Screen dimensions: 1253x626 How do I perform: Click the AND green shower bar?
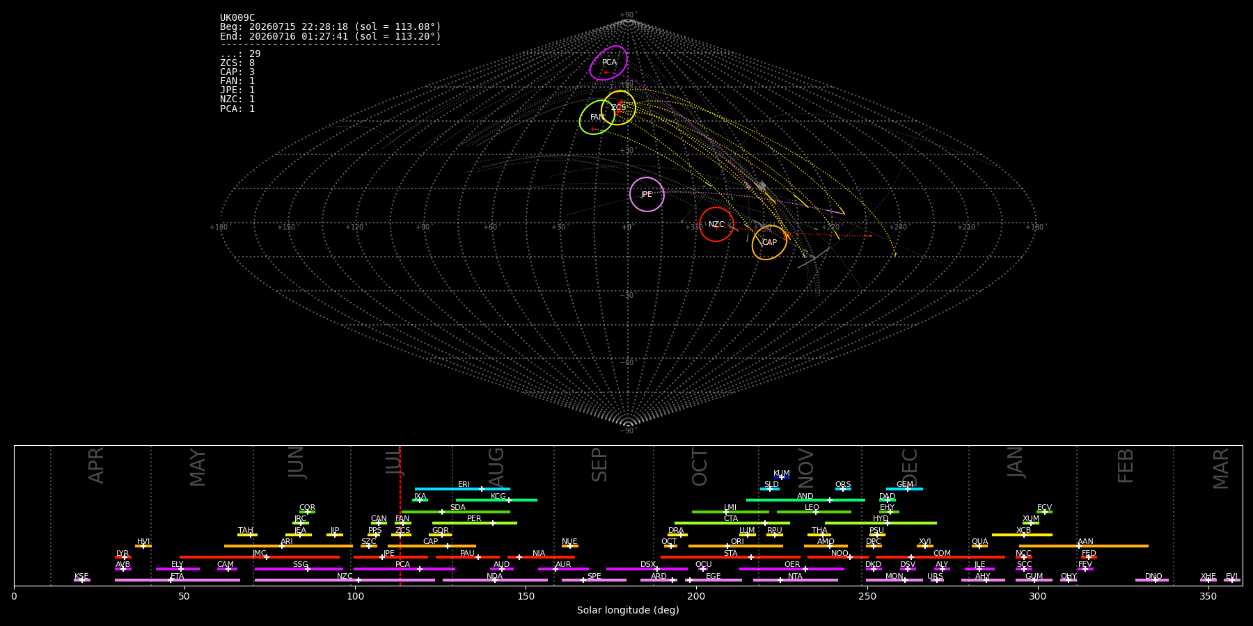pyautogui.click(x=805, y=500)
